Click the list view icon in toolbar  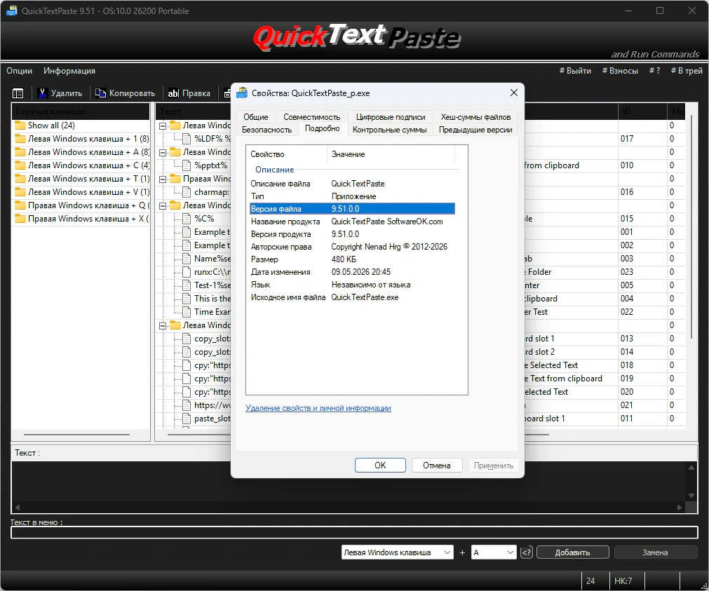tap(18, 93)
